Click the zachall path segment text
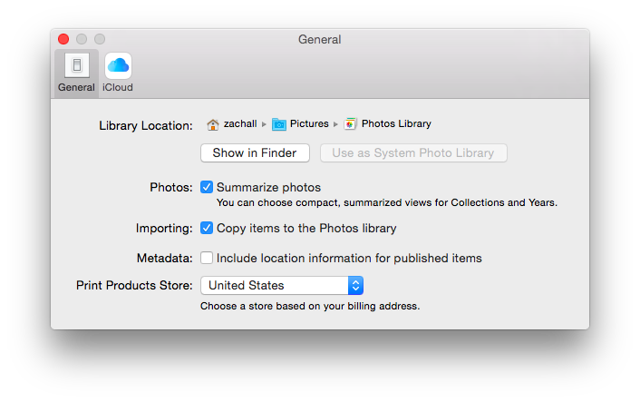 (240, 124)
